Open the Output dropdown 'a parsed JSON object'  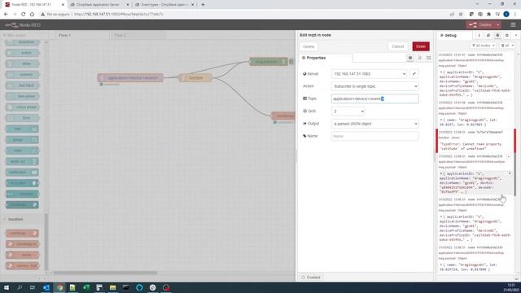(x=374, y=124)
